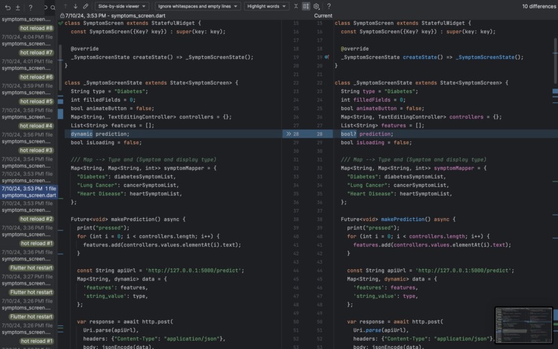Click 'dynamic' keyword on left pane line 28
558x349 pixels.
click(x=82, y=134)
